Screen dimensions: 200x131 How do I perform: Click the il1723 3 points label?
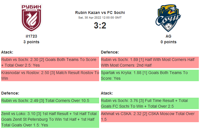[31, 42]
